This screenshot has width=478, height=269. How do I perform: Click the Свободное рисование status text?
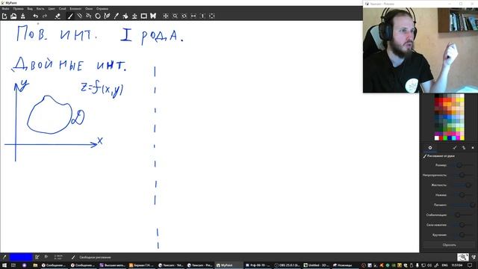pyautogui.click(x=95, y=257)
